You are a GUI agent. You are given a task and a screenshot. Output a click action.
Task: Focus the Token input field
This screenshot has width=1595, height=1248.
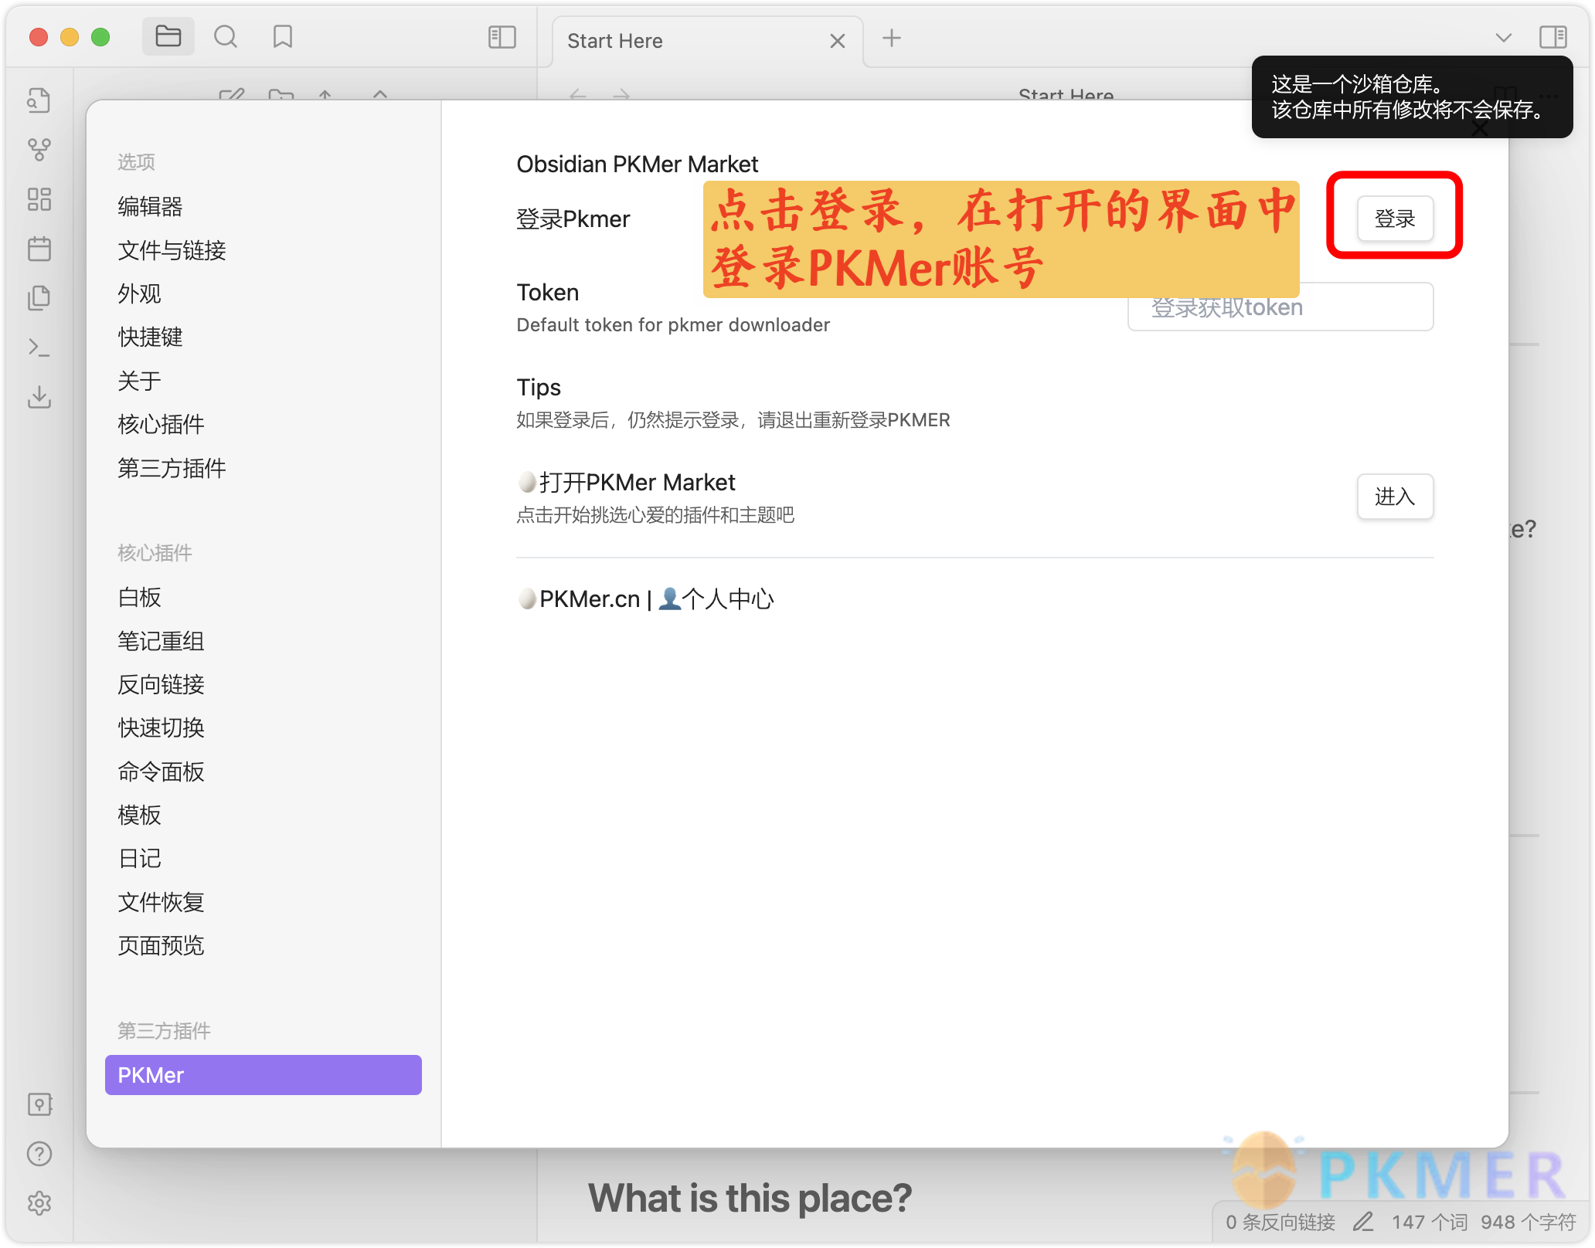(1280, 307)
